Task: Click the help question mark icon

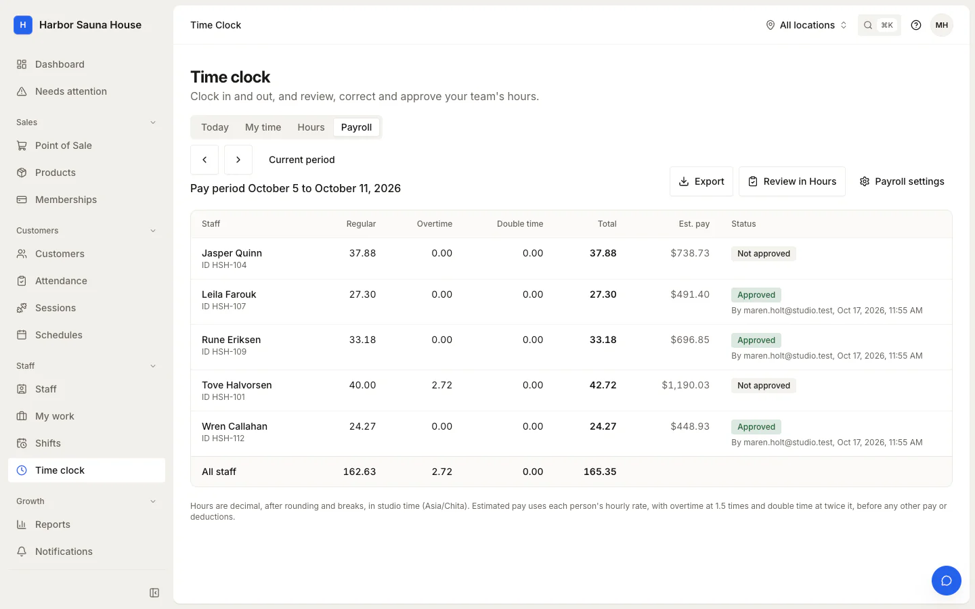Action: [916, 25]
